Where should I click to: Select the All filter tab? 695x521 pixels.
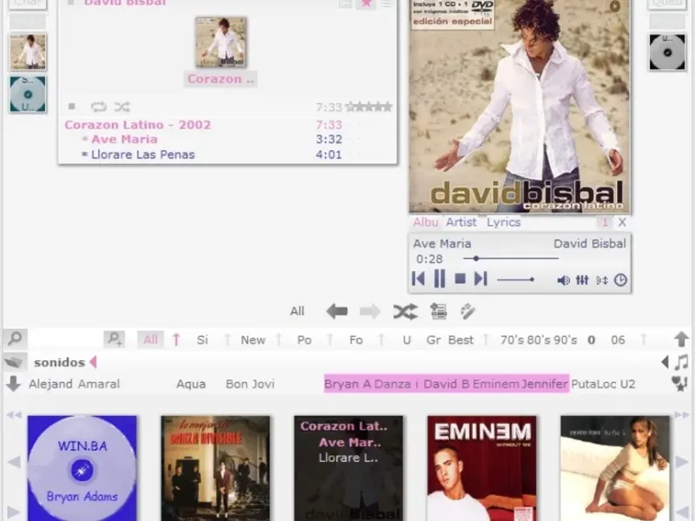point(150,340)
